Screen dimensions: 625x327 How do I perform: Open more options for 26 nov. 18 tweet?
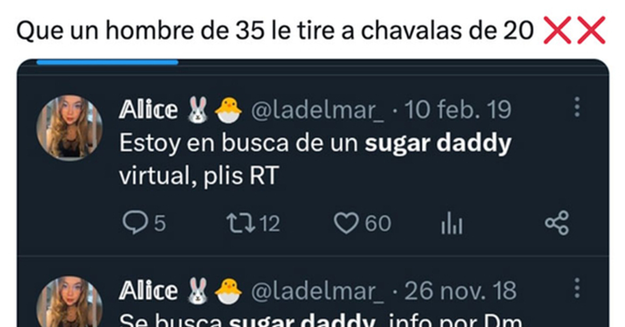point(577,288)
